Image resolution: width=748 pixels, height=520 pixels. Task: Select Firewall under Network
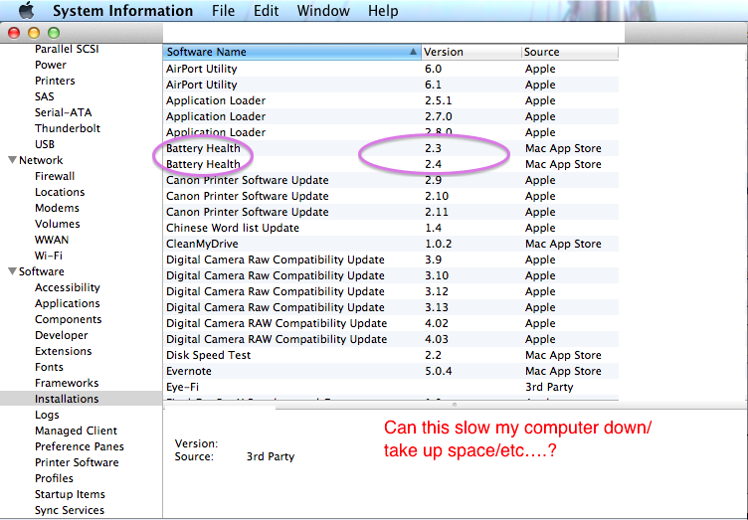click(55, 176)
